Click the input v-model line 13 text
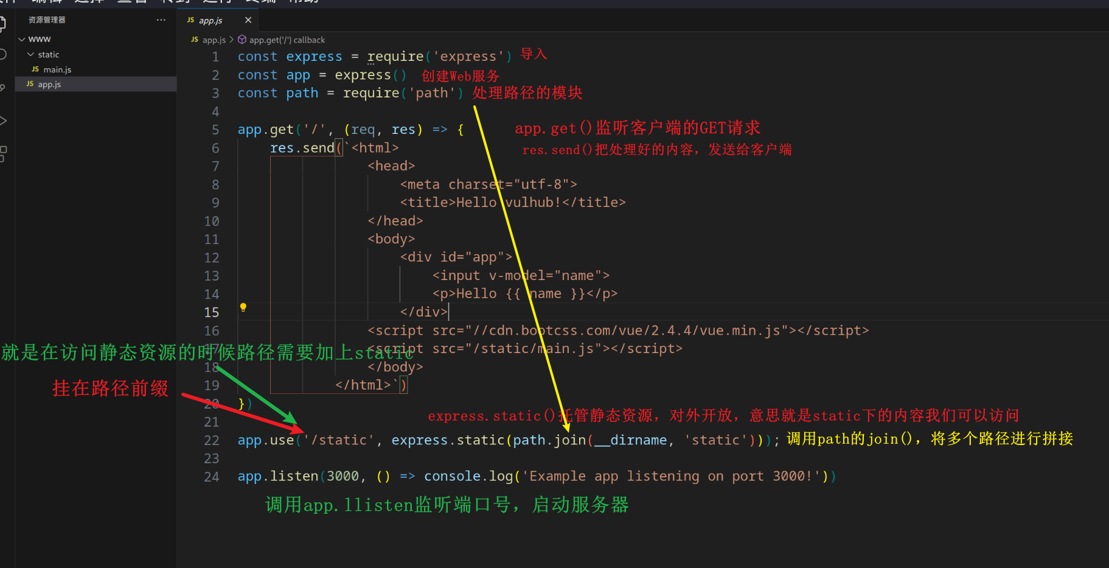 click(x=521, y=276)
